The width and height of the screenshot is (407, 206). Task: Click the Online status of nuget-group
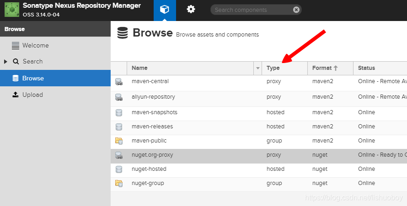pyautogui.click(x=366, y=183)
